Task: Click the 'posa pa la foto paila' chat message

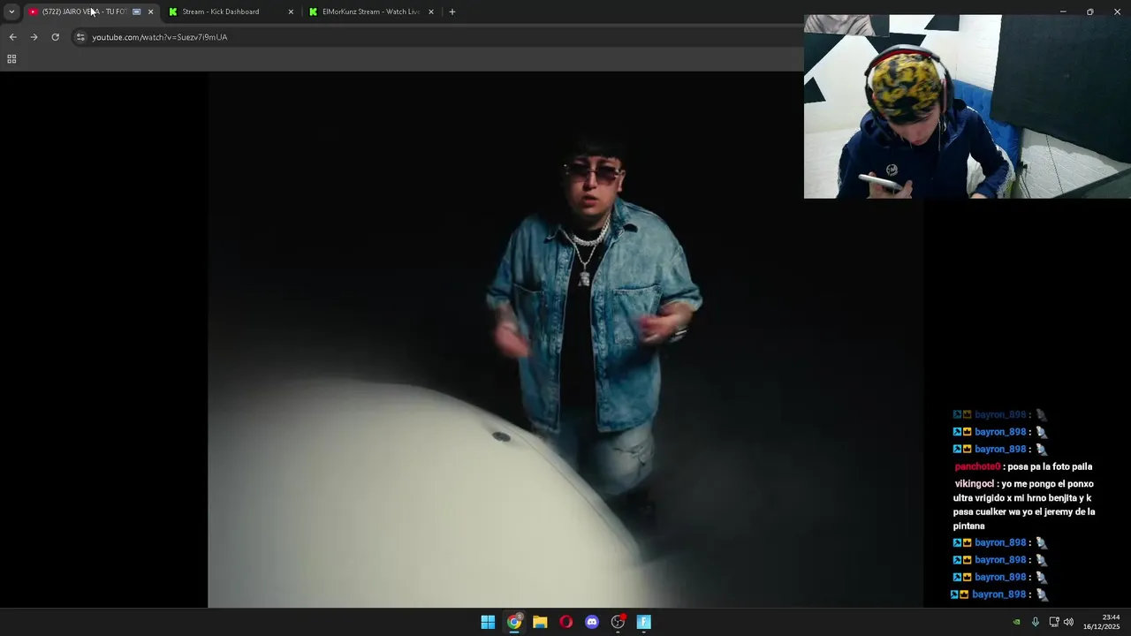Action: (1050, 466)
